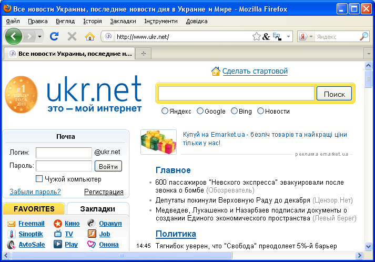
Task: Click the En language icon in the address bar
Action: point(277,36)
